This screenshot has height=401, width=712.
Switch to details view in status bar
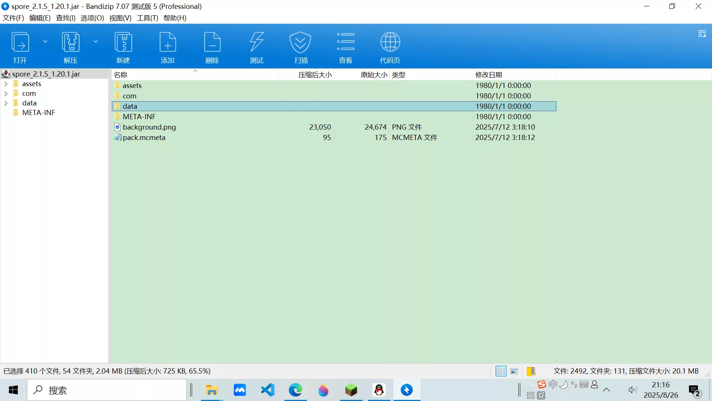pos(501,371)
